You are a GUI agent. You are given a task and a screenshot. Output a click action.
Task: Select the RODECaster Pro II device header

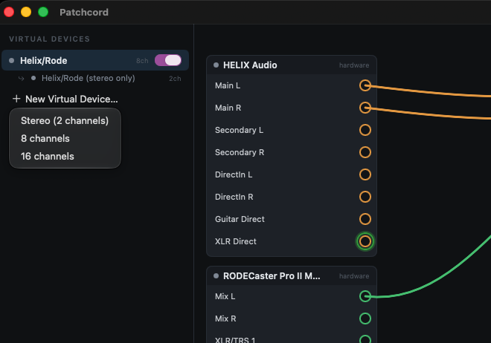pos(292,276)
